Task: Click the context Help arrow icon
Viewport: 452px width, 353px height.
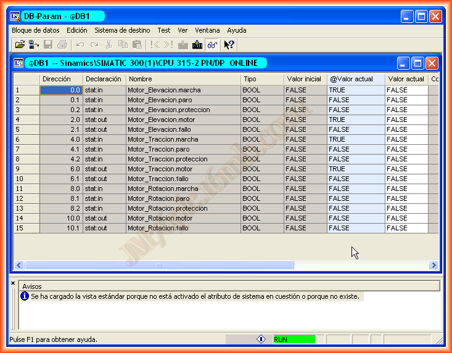Action: pos(229,44)
